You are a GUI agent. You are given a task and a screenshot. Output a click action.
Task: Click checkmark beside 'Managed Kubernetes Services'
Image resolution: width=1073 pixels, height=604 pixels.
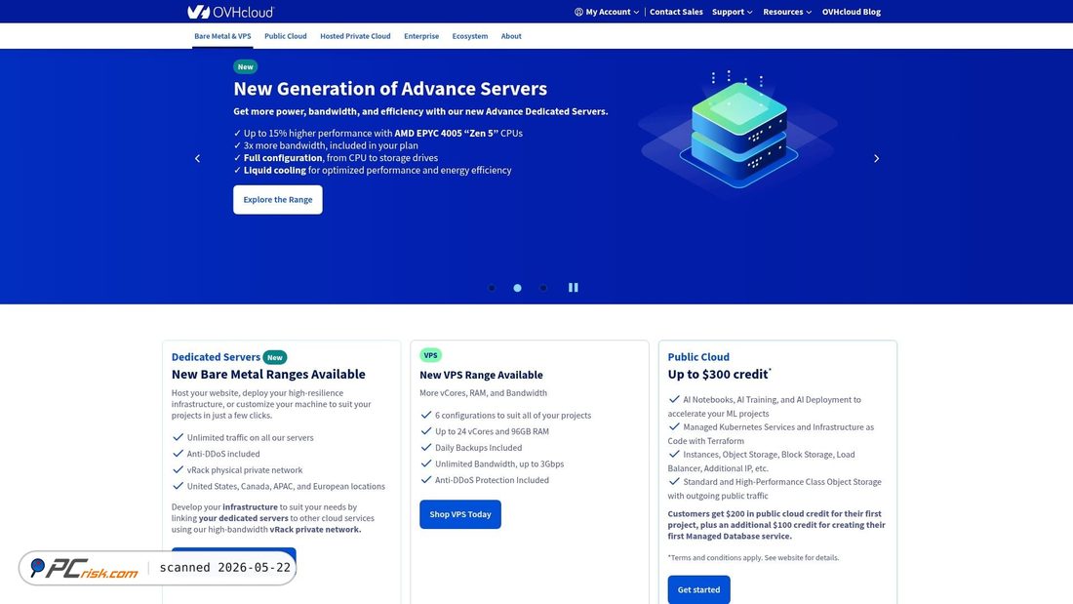click(674, 426)
